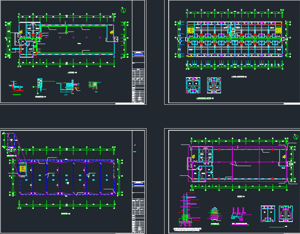This screenshot has height=234, width=300.
Task: Select the yellow staircase in the bottom-left blue-grid plan
Action: coord(23,169)
